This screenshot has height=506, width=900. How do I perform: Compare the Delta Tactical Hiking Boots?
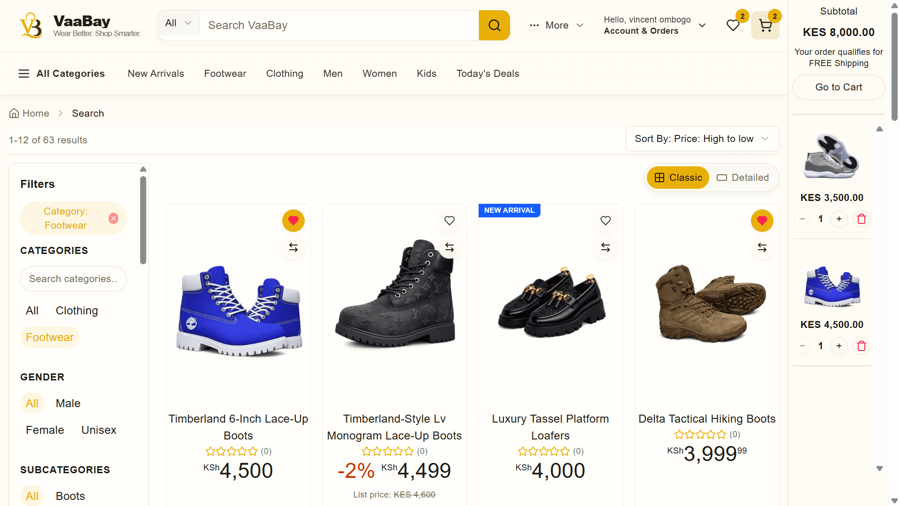tap(762, 247)
